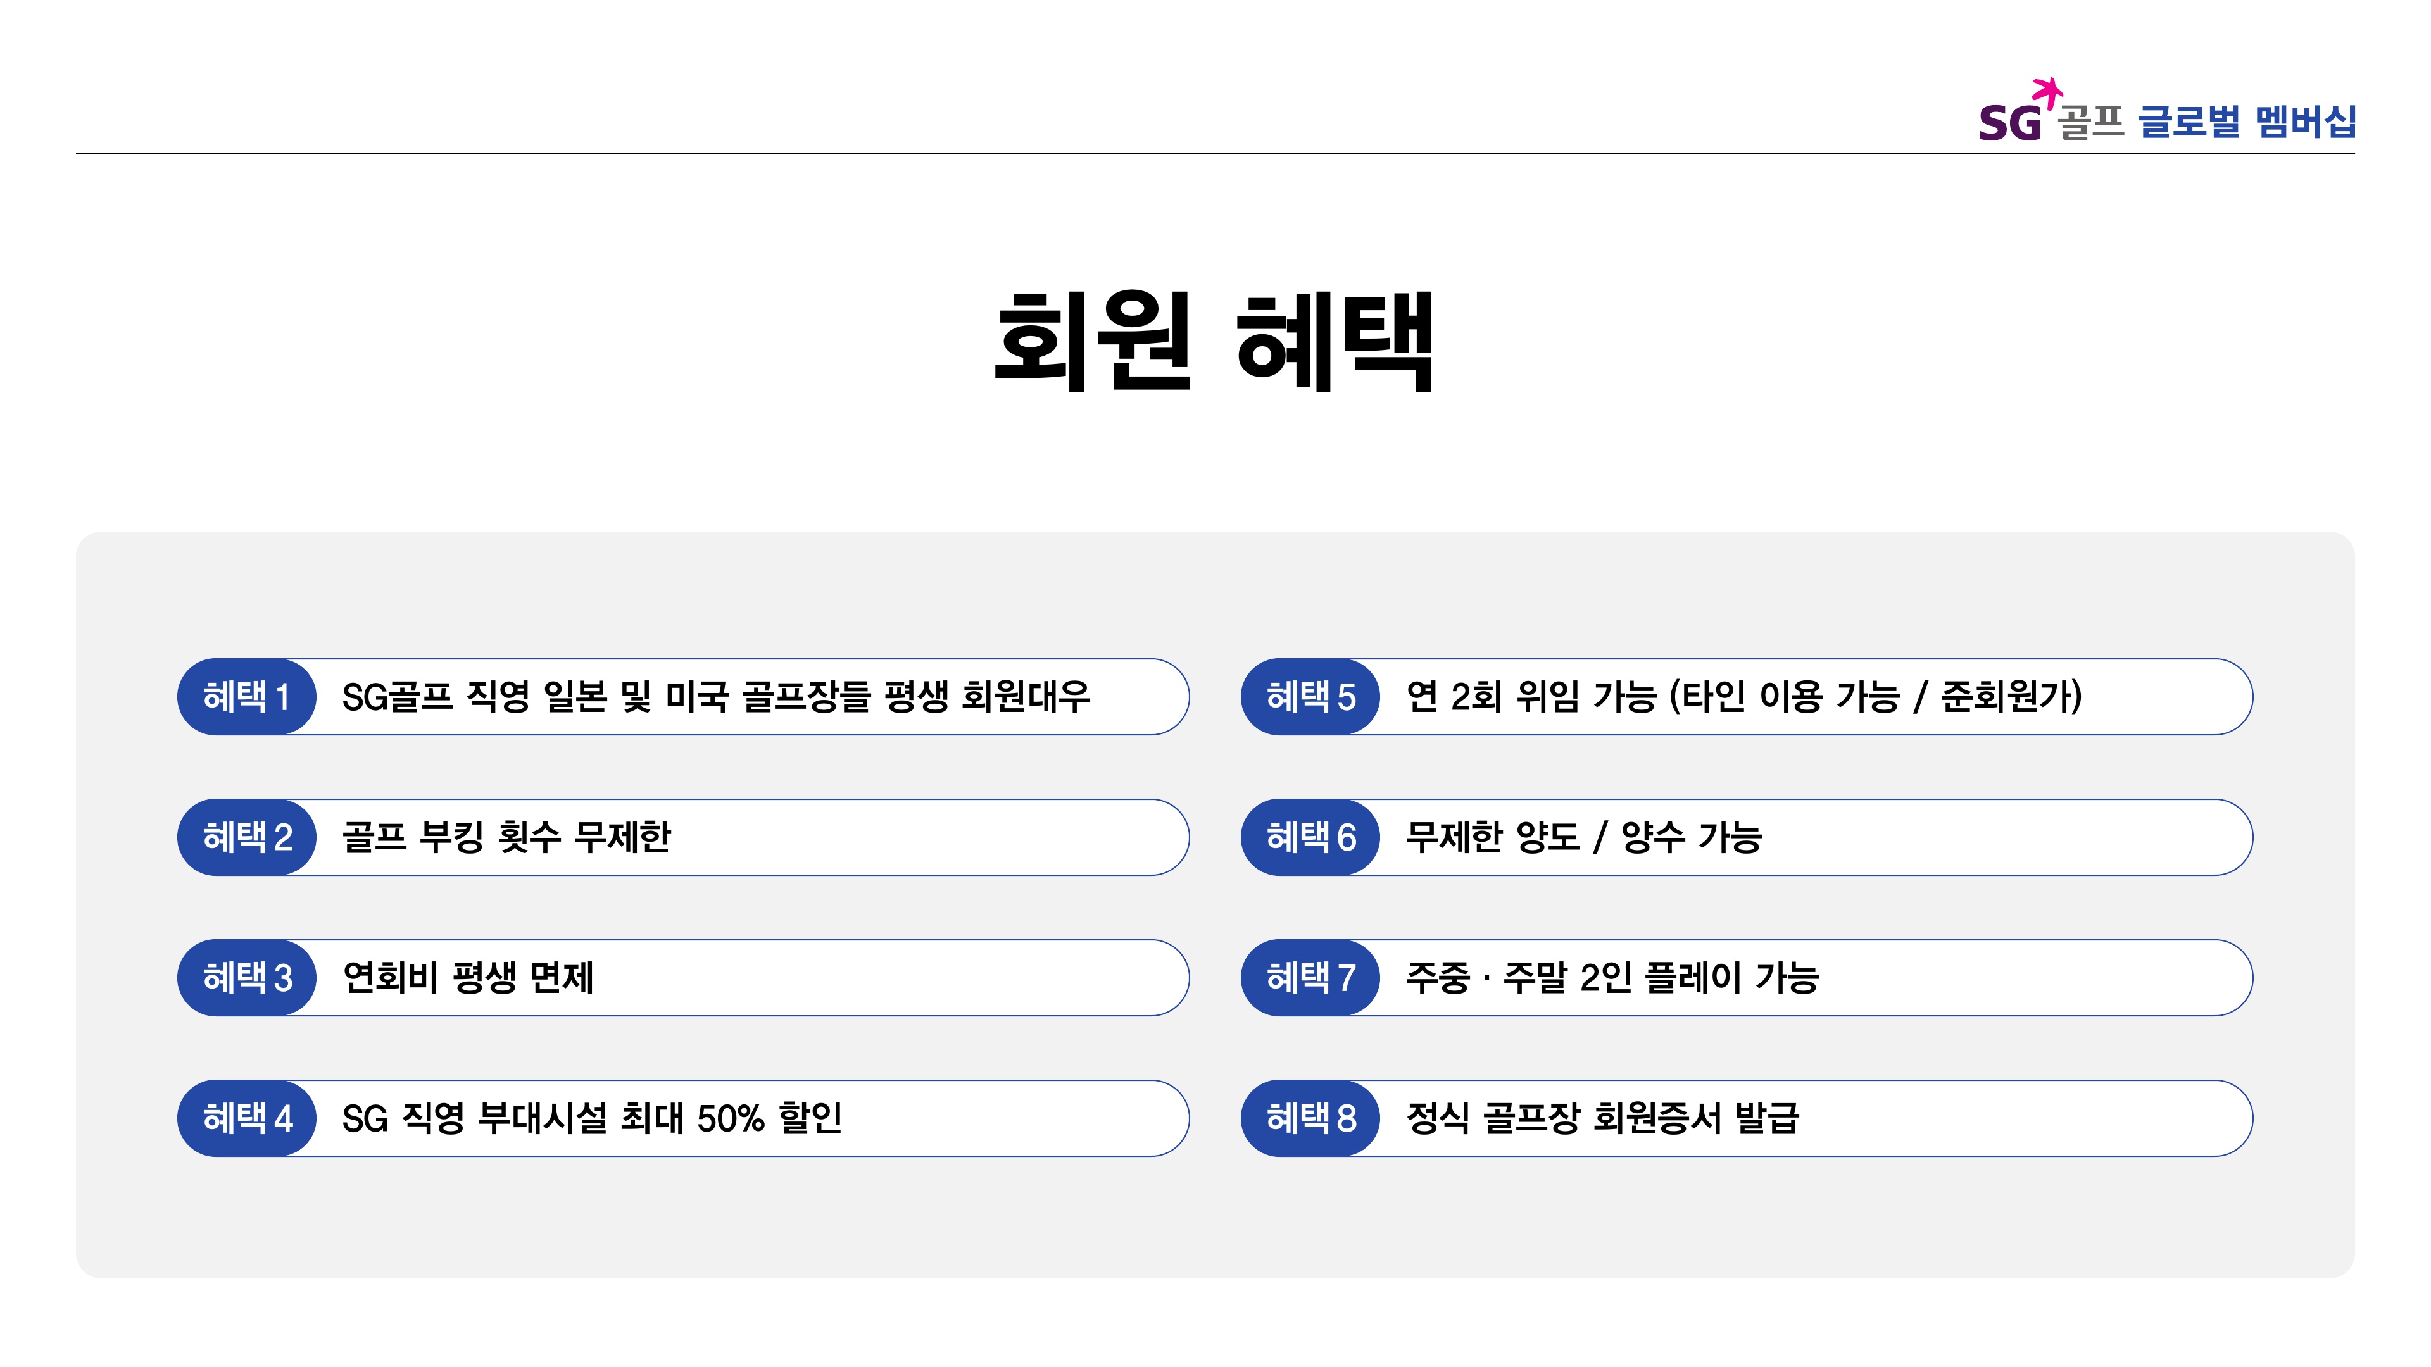The width and height of the screenshot is (2431, 1367).
Task: Select the 골프 부킹 횟수 무제한 text
Action: [x=506, y=838]
